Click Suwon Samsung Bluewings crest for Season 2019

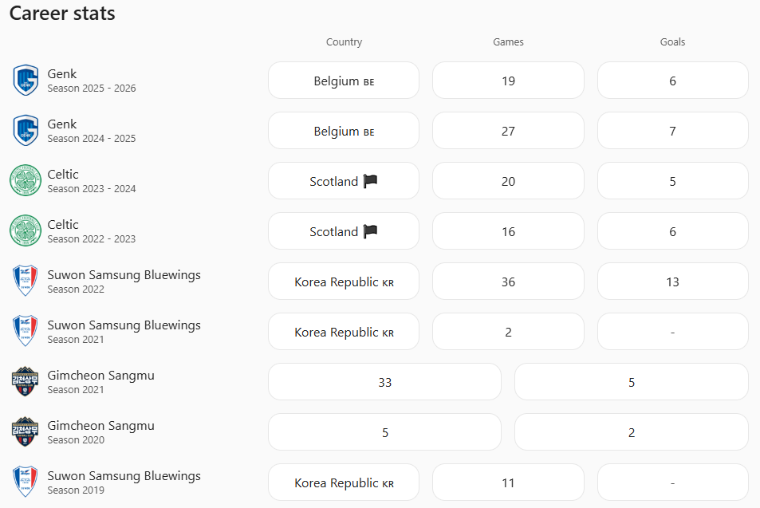tap(26, 482)
